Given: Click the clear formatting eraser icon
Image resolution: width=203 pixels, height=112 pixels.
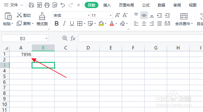Looking at the screenshot, I should coord(122,23).
